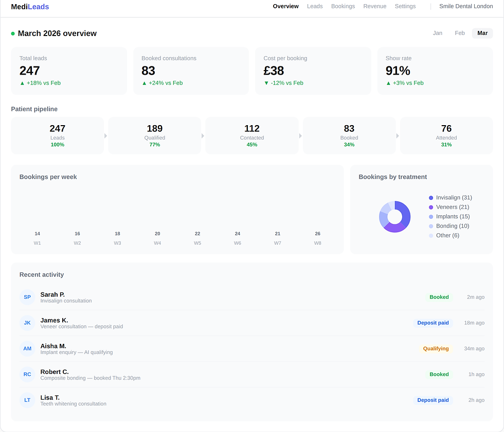
Task: Click the Veneers (21) legend label
Action: click(x=453, y=207)
